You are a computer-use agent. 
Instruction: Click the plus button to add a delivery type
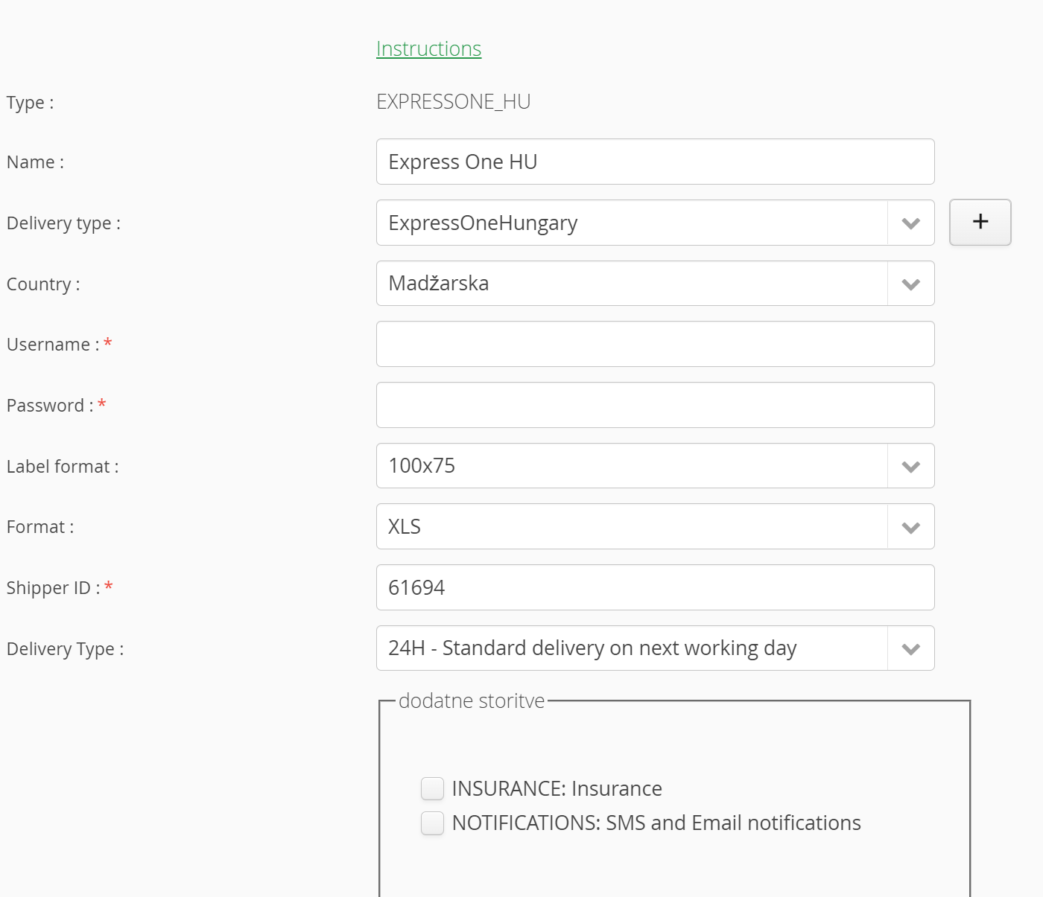[x=980, y=222]
